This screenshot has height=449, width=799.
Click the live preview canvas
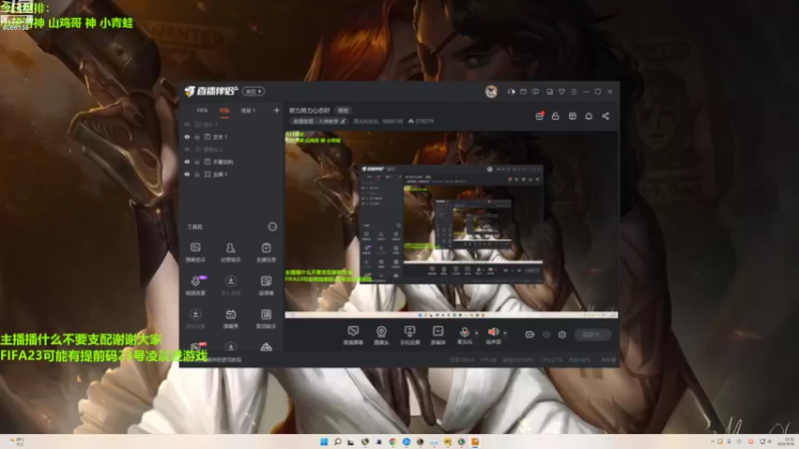451,224
